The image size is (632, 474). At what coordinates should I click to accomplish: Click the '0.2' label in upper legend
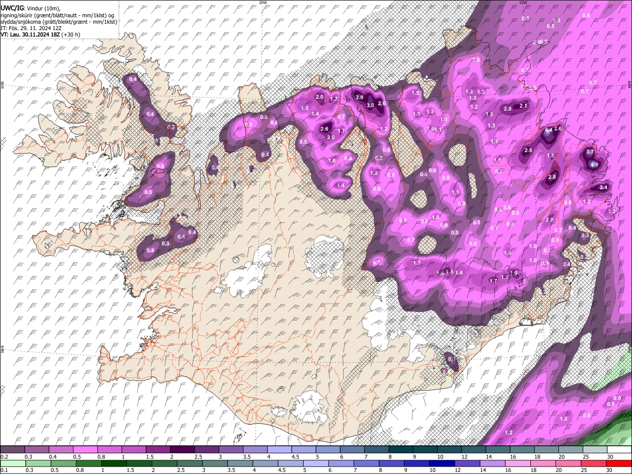pyautogui.click(x=4, y=457)
